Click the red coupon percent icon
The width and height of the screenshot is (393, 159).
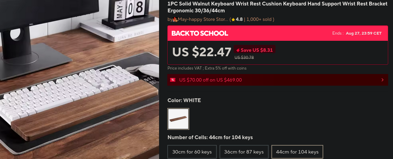pos(173,80)
